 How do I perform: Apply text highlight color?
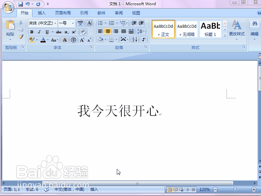32,40
